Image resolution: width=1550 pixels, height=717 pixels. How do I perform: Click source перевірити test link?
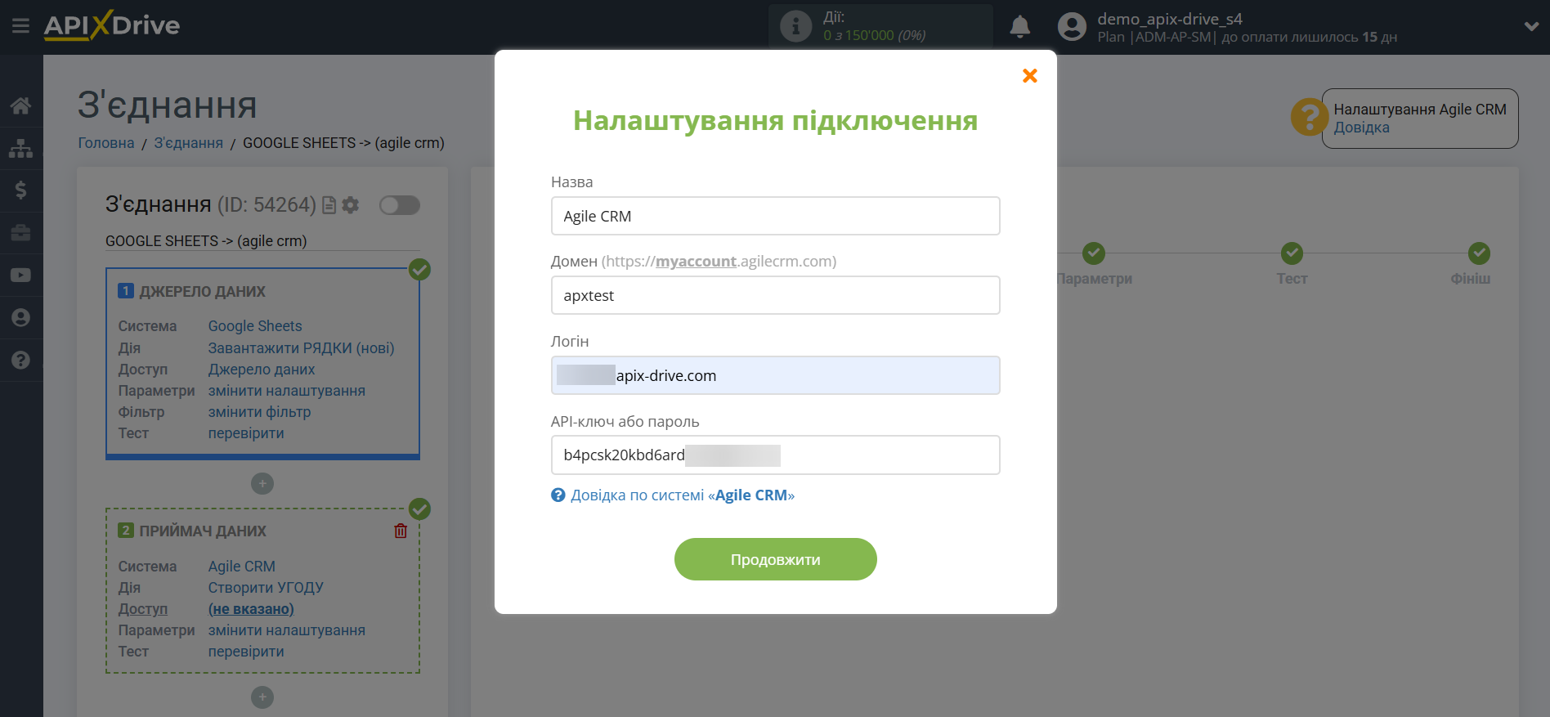(x=246, y=433)
